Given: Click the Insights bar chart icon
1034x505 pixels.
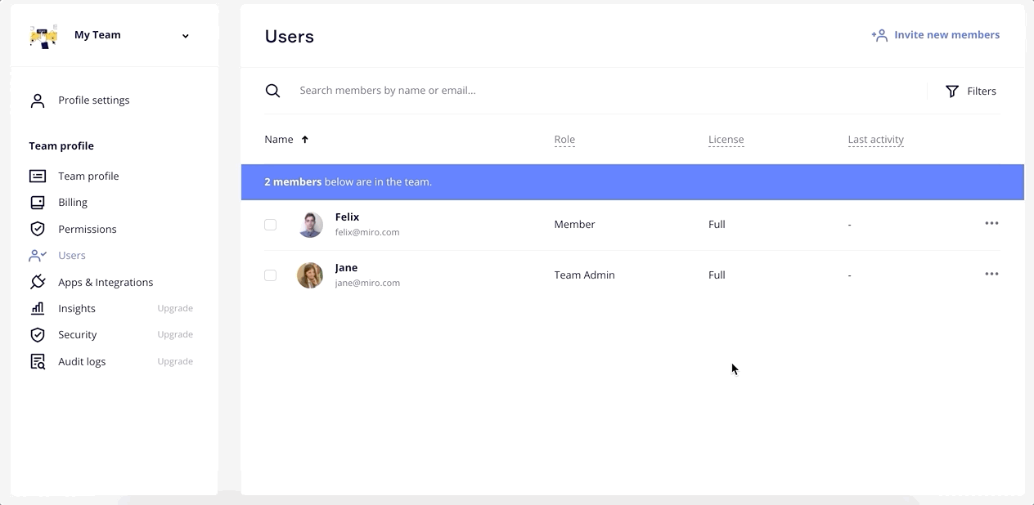Looking at the screenshot, I should tap(38, 308).
